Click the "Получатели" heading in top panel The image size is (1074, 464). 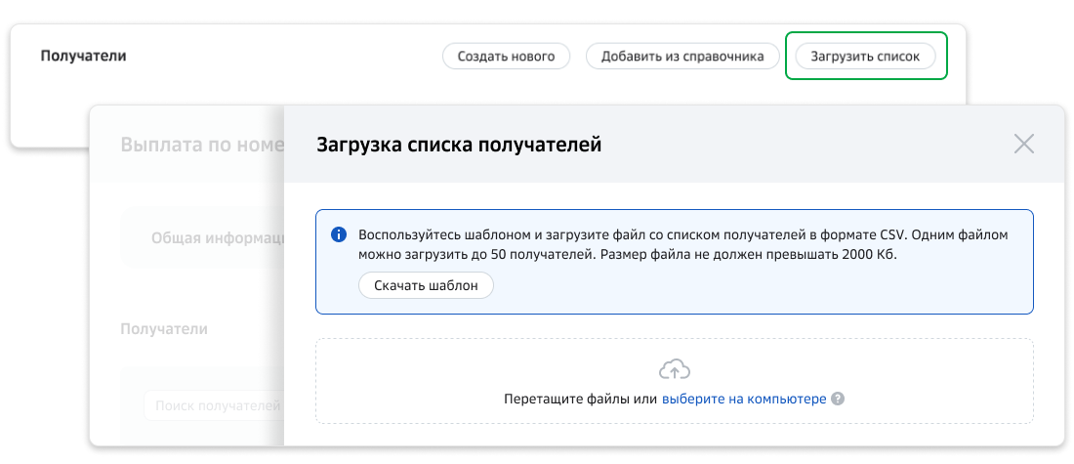83,56
